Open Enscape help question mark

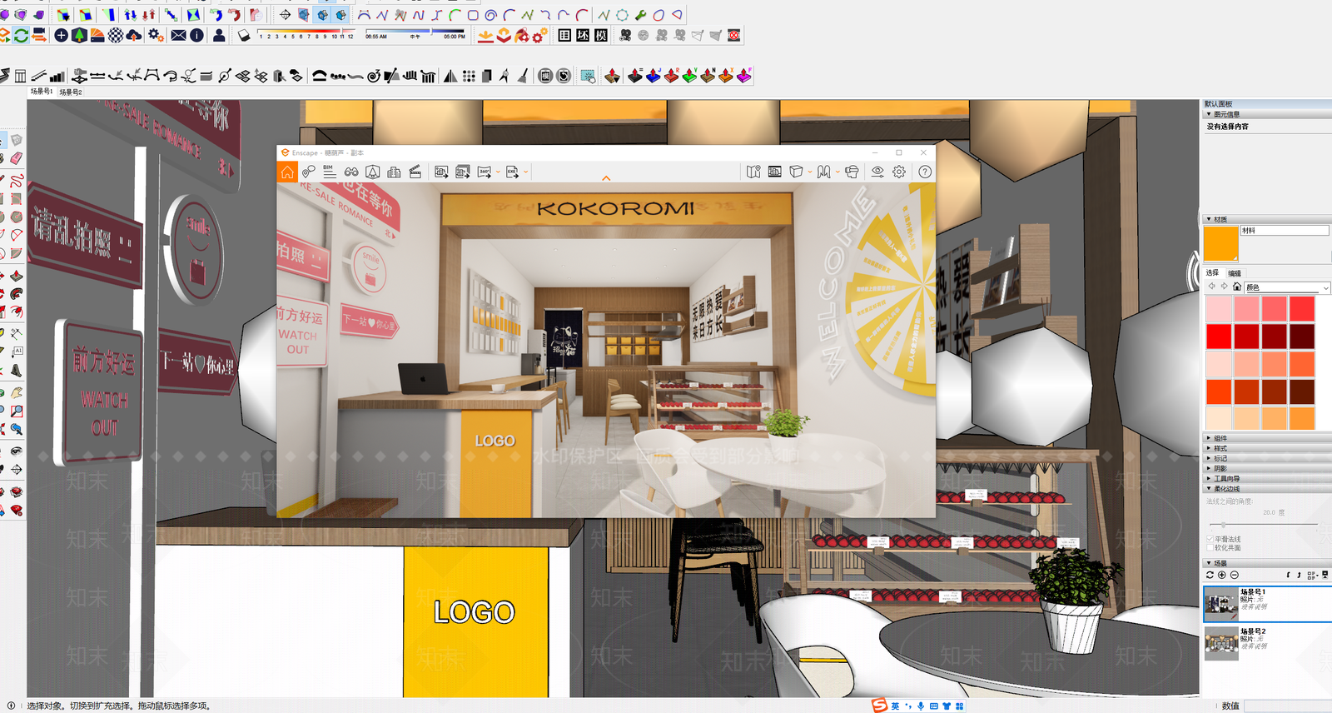tap(925, 172)
